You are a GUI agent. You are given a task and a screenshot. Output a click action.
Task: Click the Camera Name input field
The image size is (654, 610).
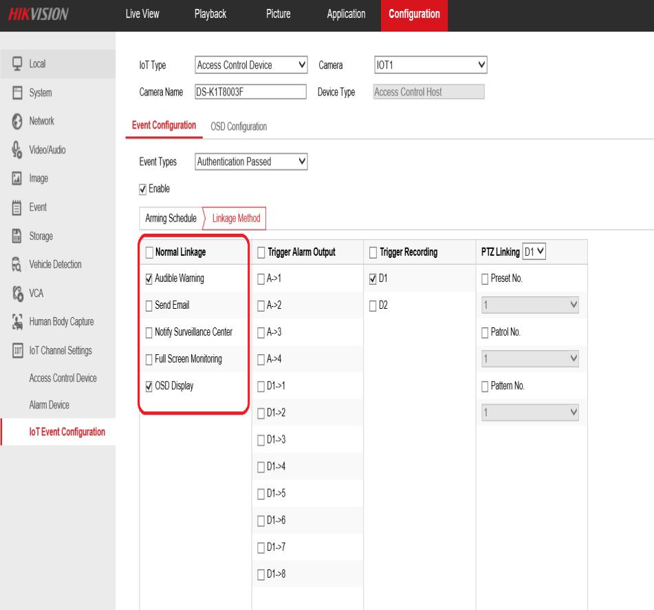coord(250,92)
